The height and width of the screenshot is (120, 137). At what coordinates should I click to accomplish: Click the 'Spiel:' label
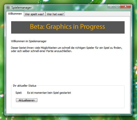(x=19, y=93)
